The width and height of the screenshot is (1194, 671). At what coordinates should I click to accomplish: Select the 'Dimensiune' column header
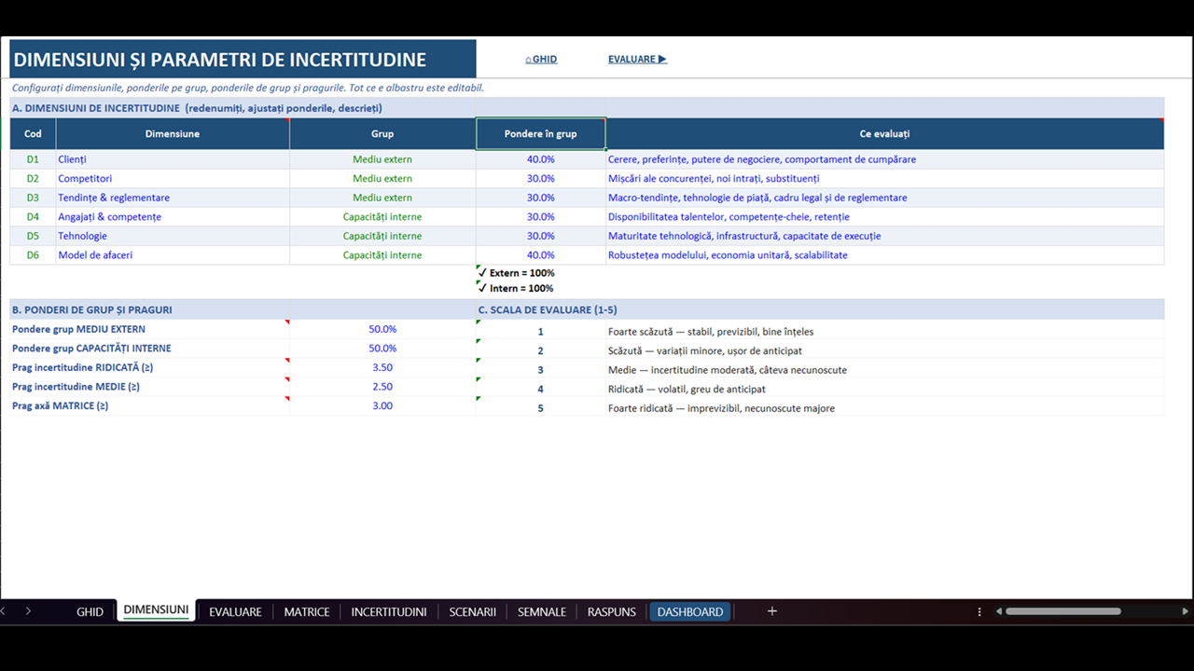pos(173,134)
